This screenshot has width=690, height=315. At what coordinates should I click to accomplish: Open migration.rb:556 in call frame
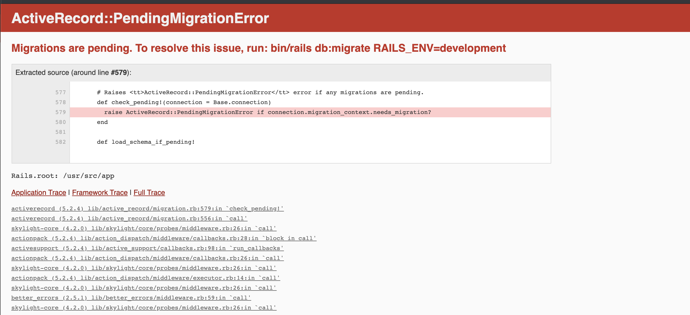point(129,218)
